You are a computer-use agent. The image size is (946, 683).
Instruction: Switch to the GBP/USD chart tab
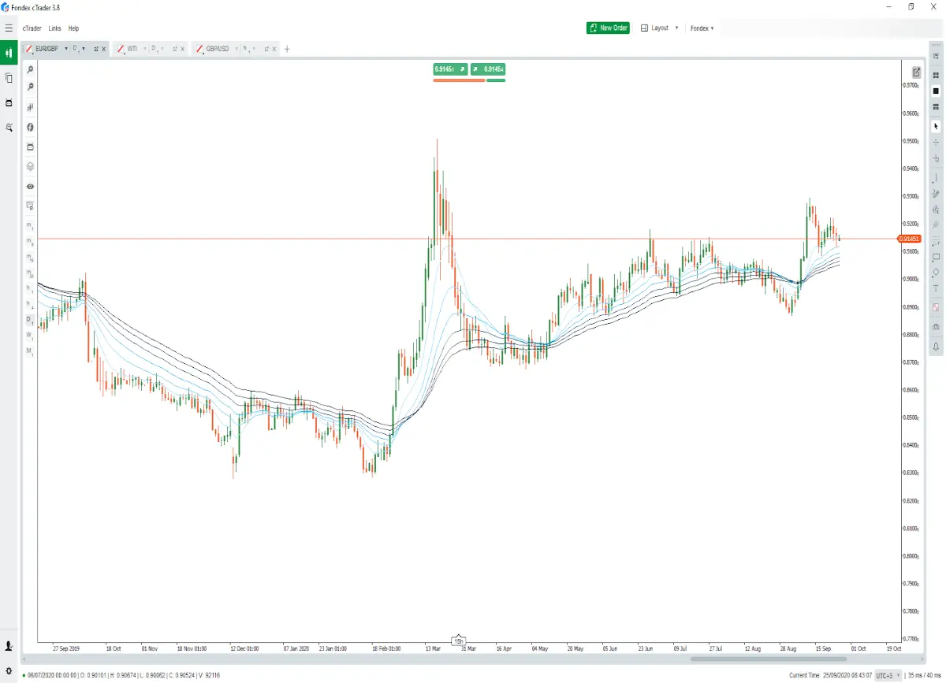click(x=216, y=49)
